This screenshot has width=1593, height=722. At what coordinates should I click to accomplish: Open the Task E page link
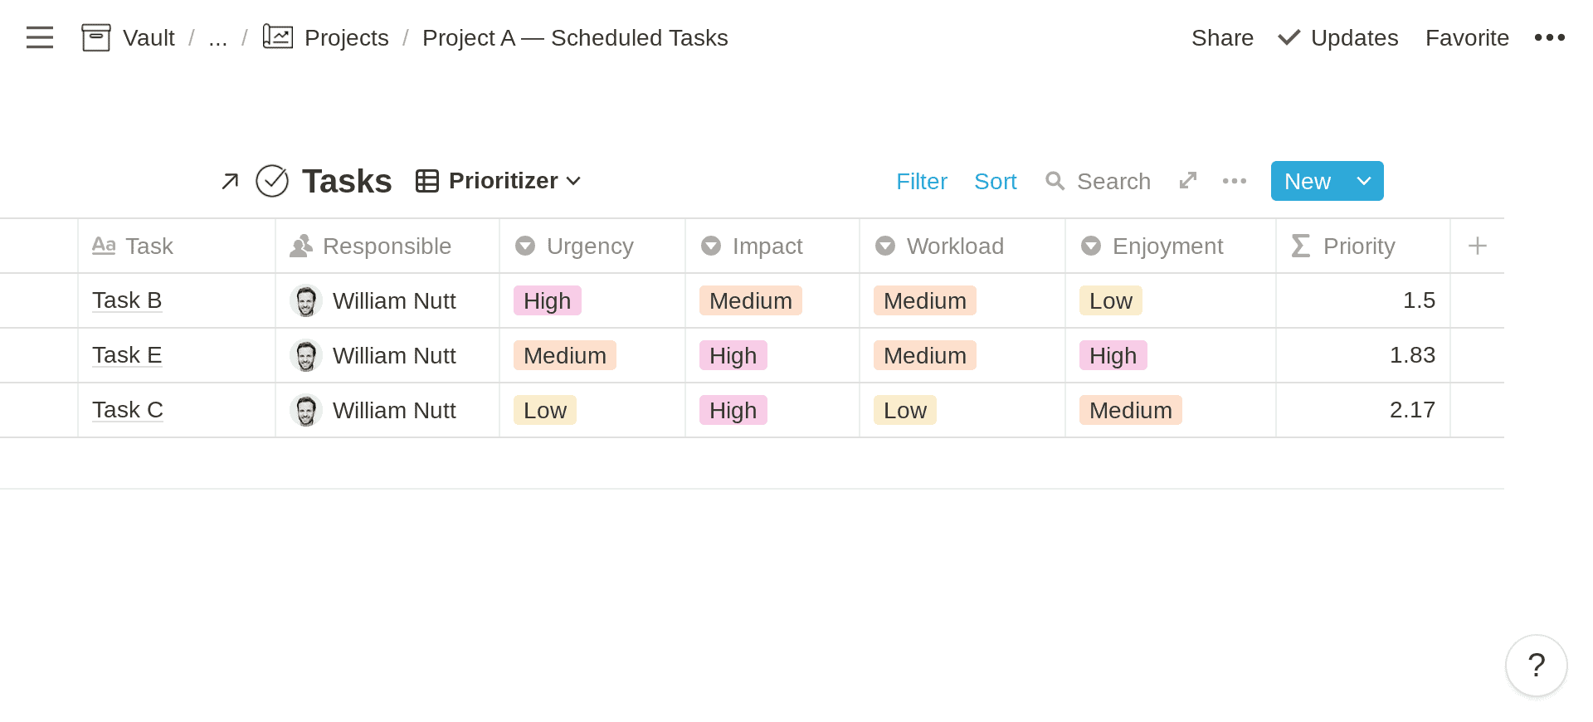tap(127, 355)
